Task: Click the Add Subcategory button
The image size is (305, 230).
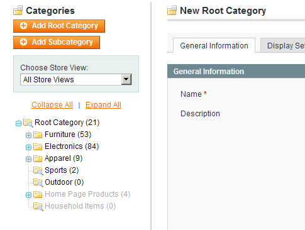Action: [x=57, y=42]
